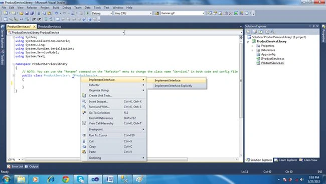Click the editor horizontal scrollbar
Viewport: 326px width, 184px height.
click(106, 159)
